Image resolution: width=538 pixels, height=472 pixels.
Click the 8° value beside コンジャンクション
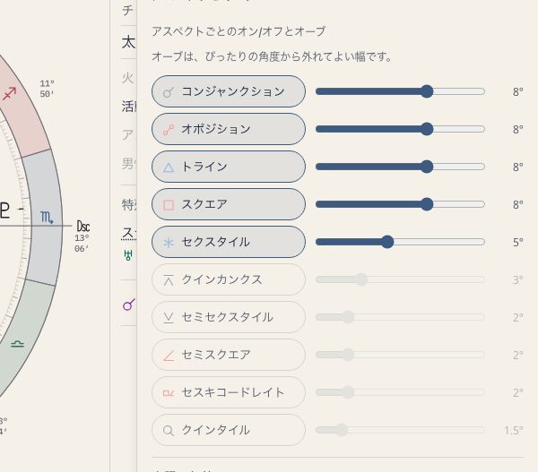(518, 92)
